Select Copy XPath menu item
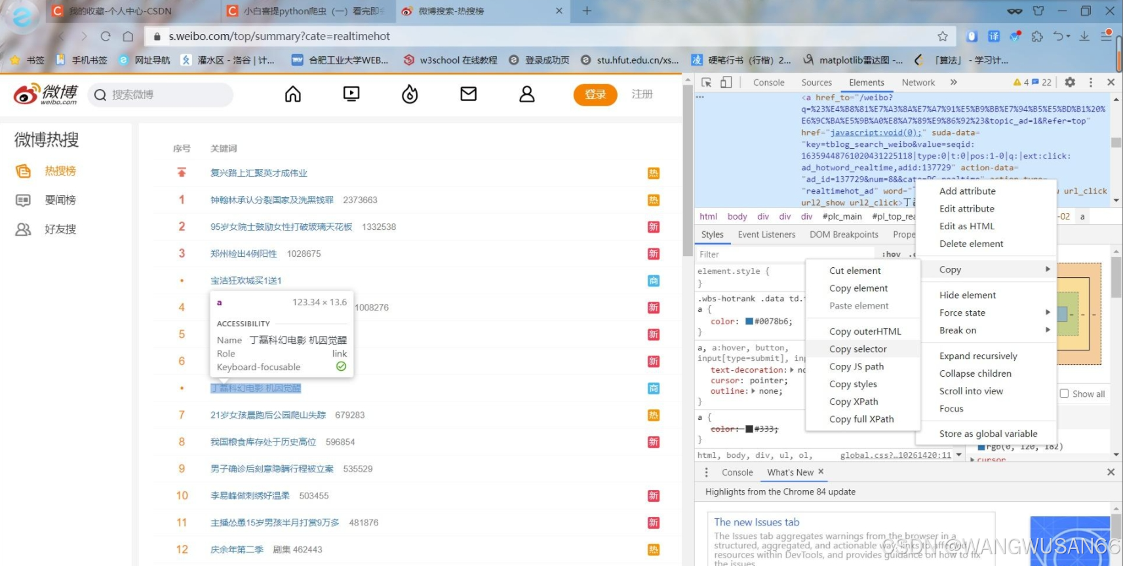Viewport: 1123px width, 566px height. (x=854, y=402)
